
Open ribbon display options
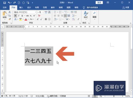click(x=108, y=3)
